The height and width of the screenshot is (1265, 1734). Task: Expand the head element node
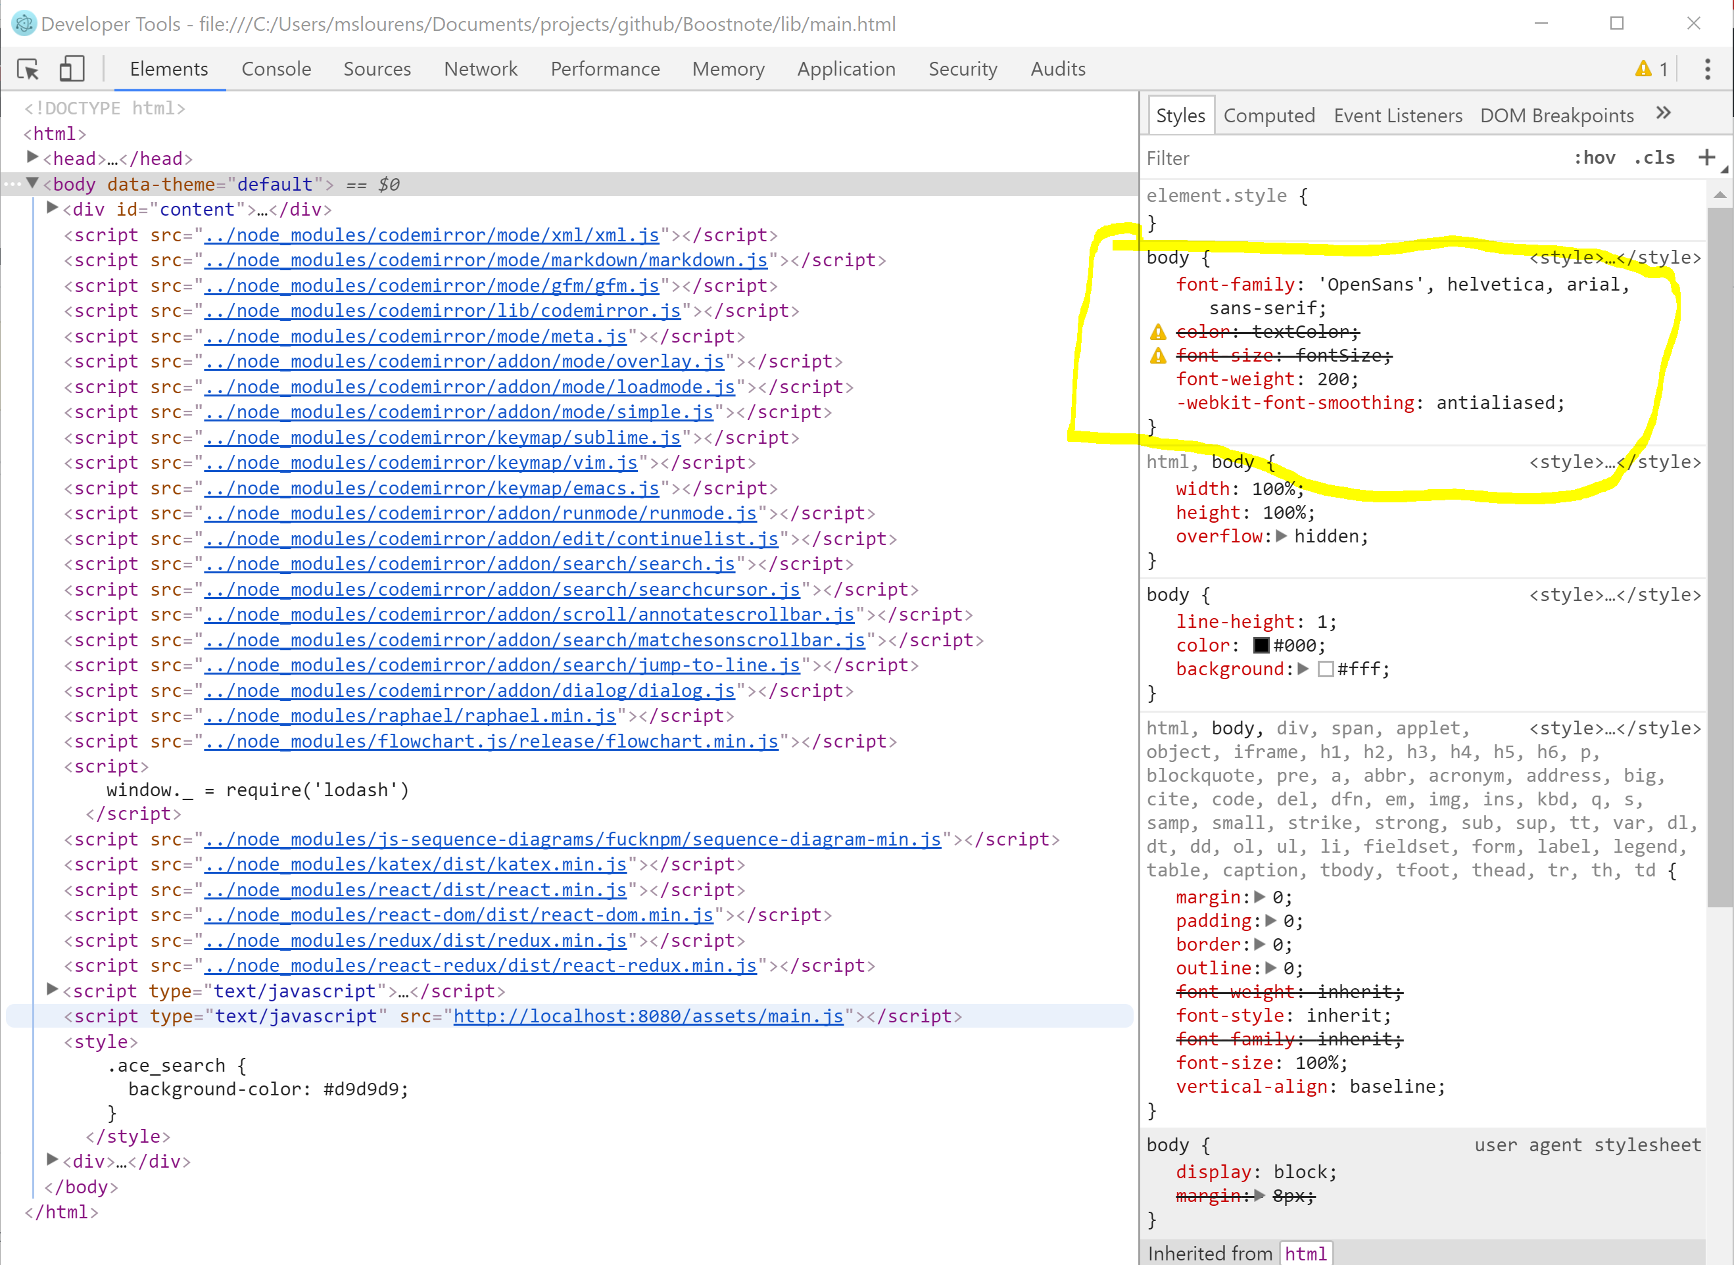32,157
